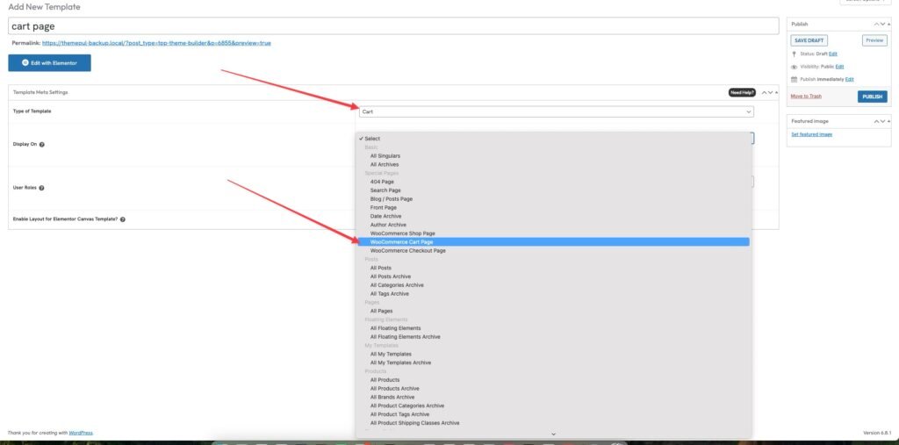
Task: Click the title field containing cart page
Action: [393, 25]
